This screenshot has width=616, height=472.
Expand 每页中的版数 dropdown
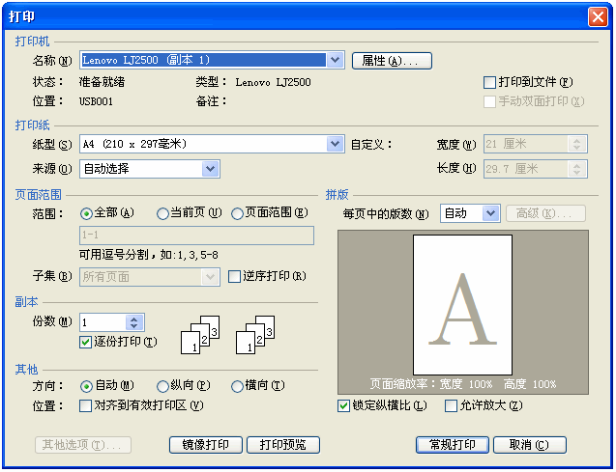coord(489,213)
